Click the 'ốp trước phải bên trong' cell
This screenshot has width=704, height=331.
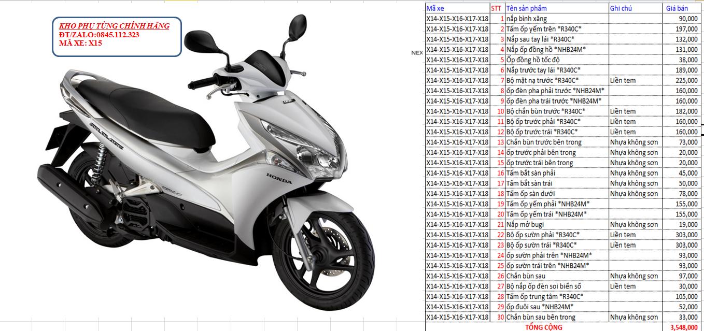coord(557,152)
